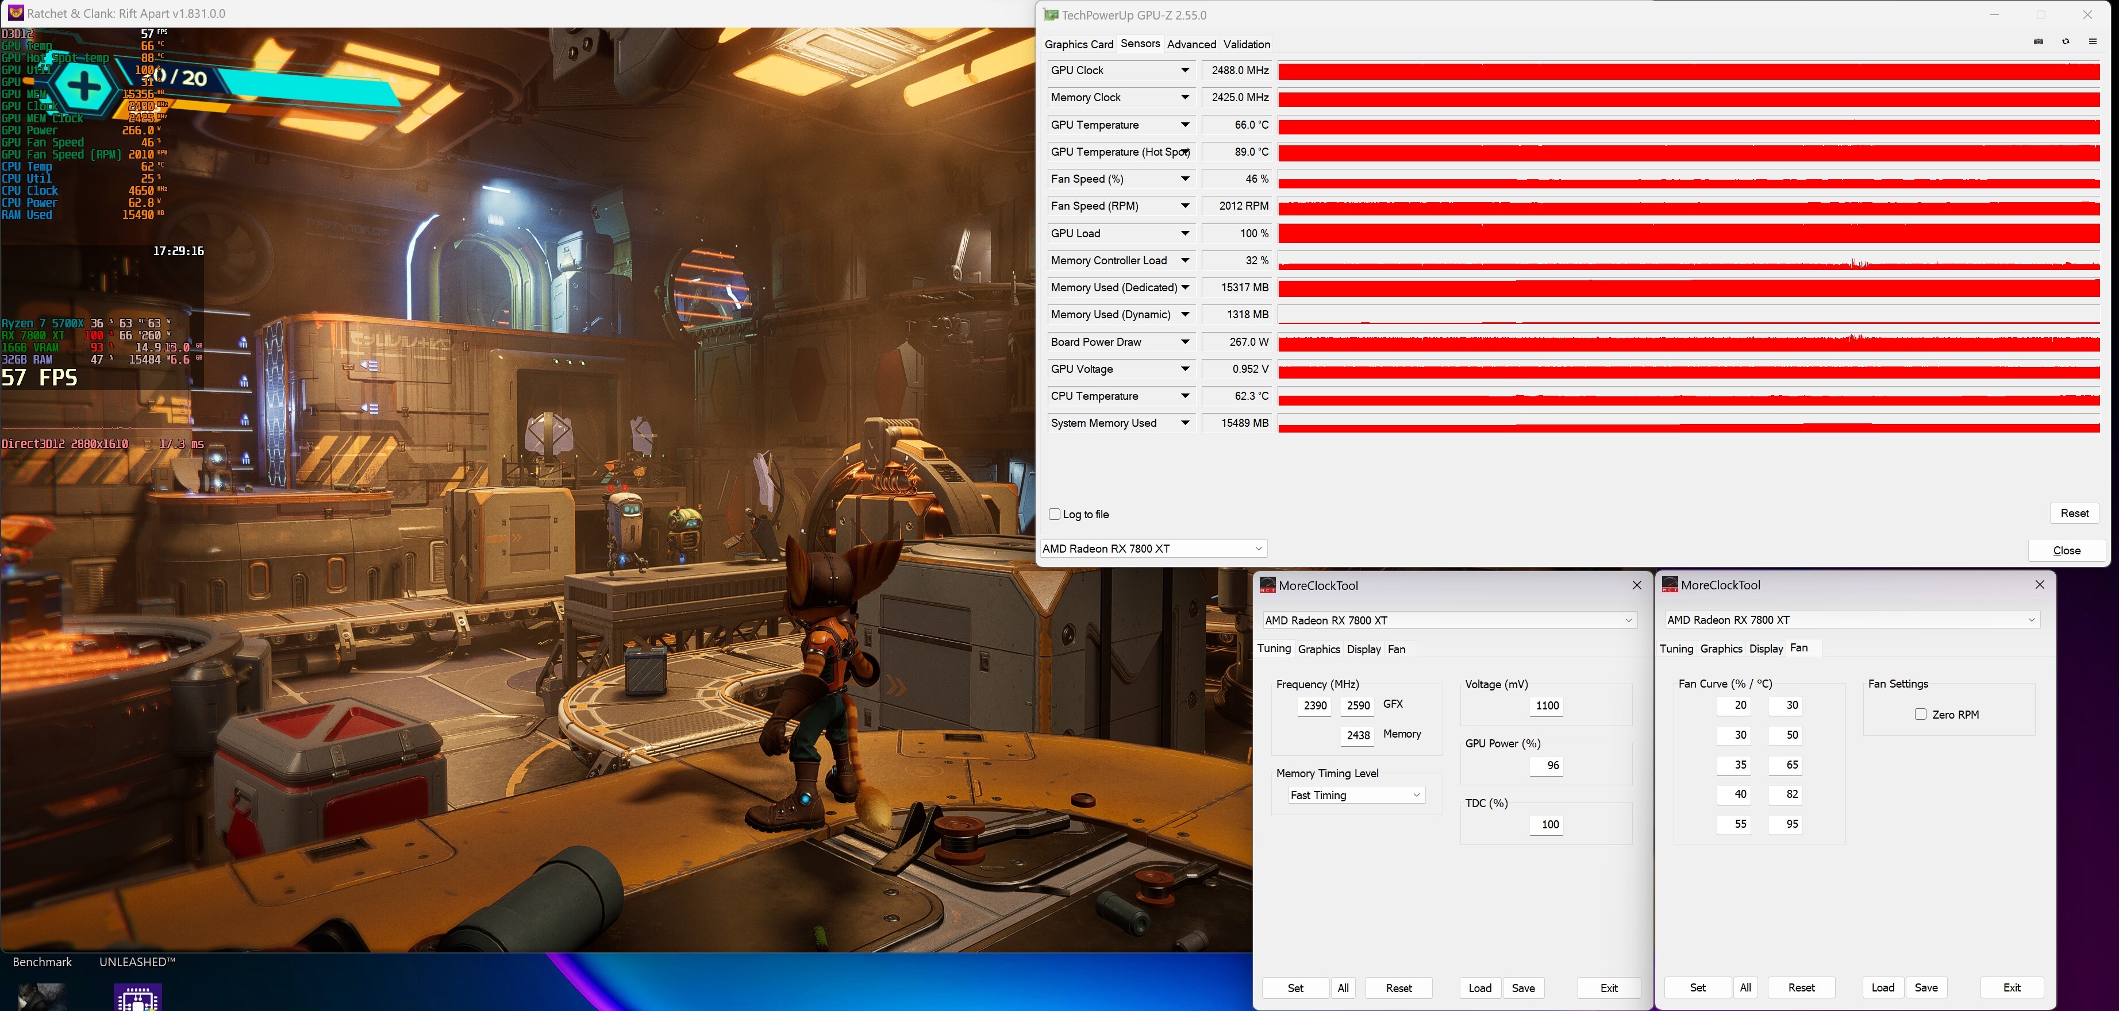The width and height of the screenshot is (2119, 1011).
Task: Select the dark character portrait desktop icon
Action: (42, 997)
